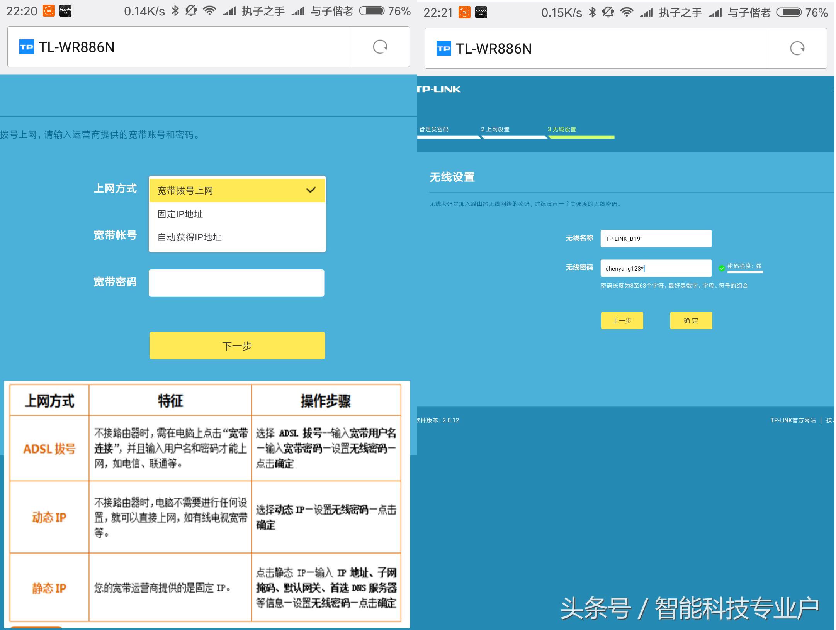The image size is (836, 630).
Task: Click green checkmark beside 密码强度 indicator
Action: tap(722, 268)
